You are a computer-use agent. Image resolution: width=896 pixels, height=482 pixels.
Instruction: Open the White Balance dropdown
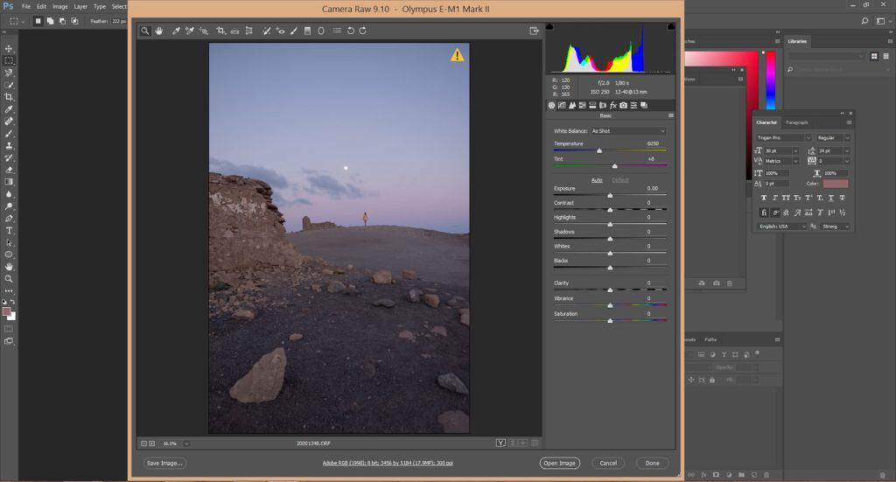628,131
